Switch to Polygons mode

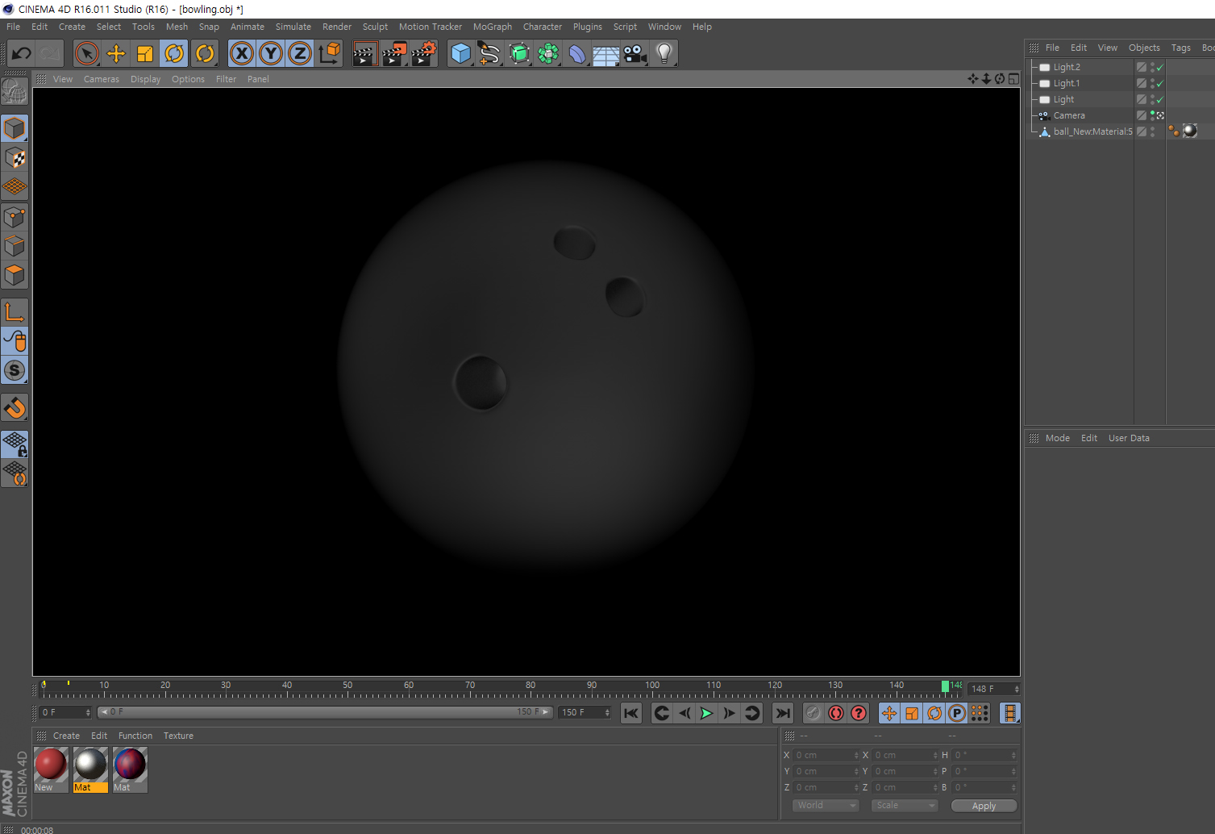click(15, 275)
